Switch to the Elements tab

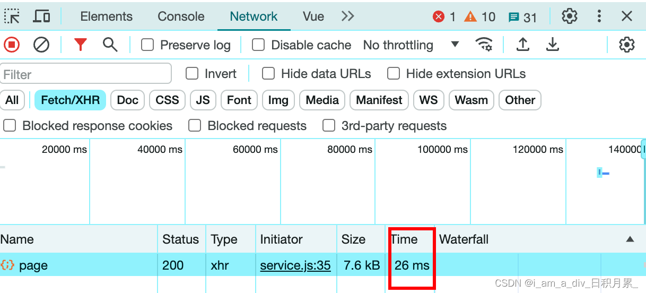(107, 16)
